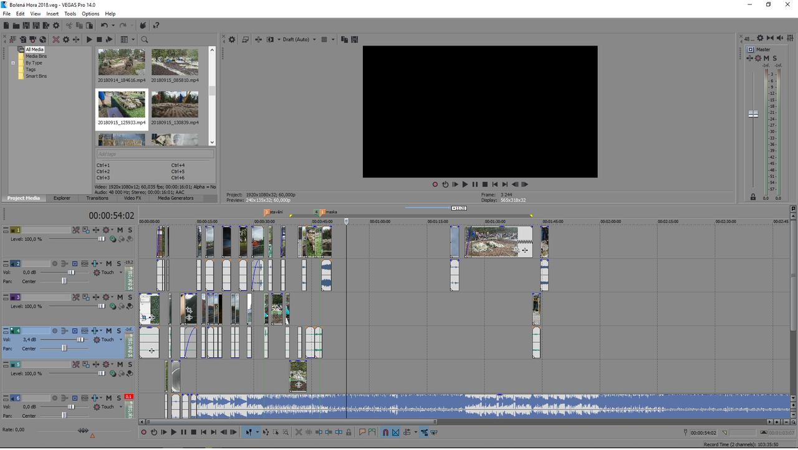This screenshot has height=450, width=798.
Task: Solo video track 1
Action: 130,230
